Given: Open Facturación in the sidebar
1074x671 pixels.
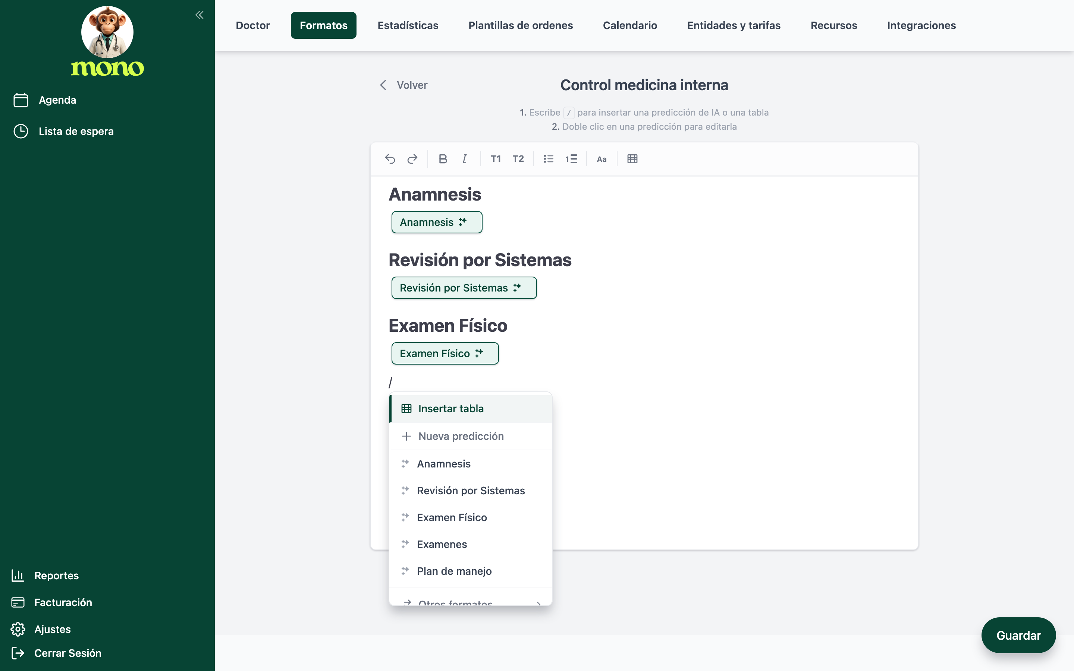Looking at the screenshot, I should click(x=51, y=602).
